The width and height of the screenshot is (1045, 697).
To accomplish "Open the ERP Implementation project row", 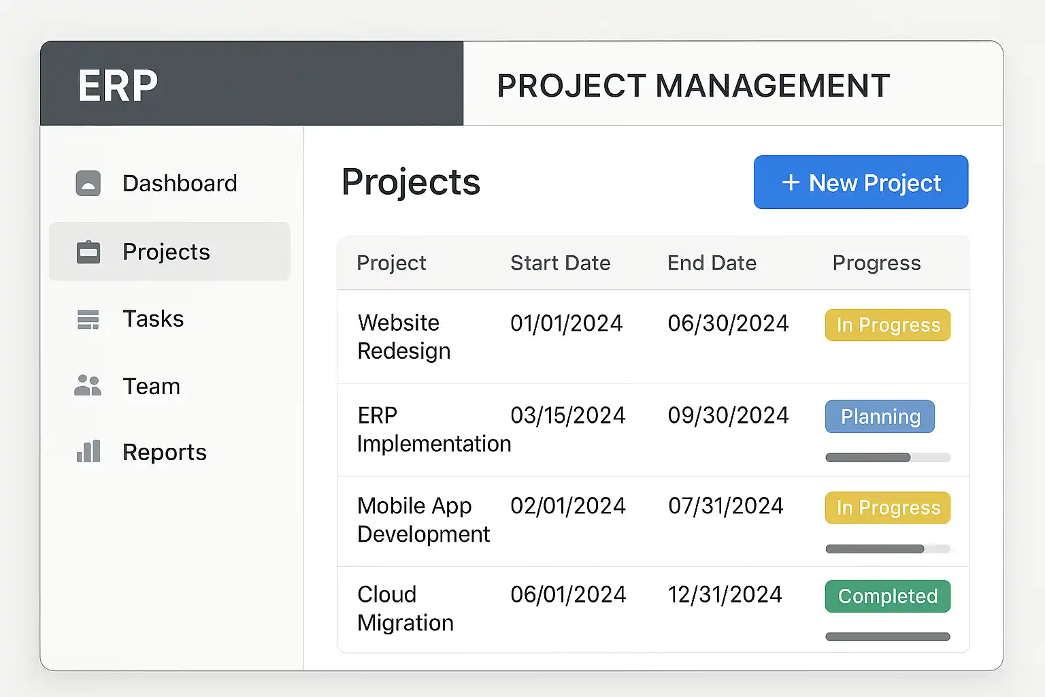I will (x=433, y=429).
